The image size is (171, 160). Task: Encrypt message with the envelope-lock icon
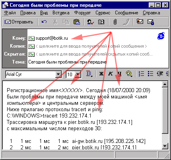tap(151, 22)
